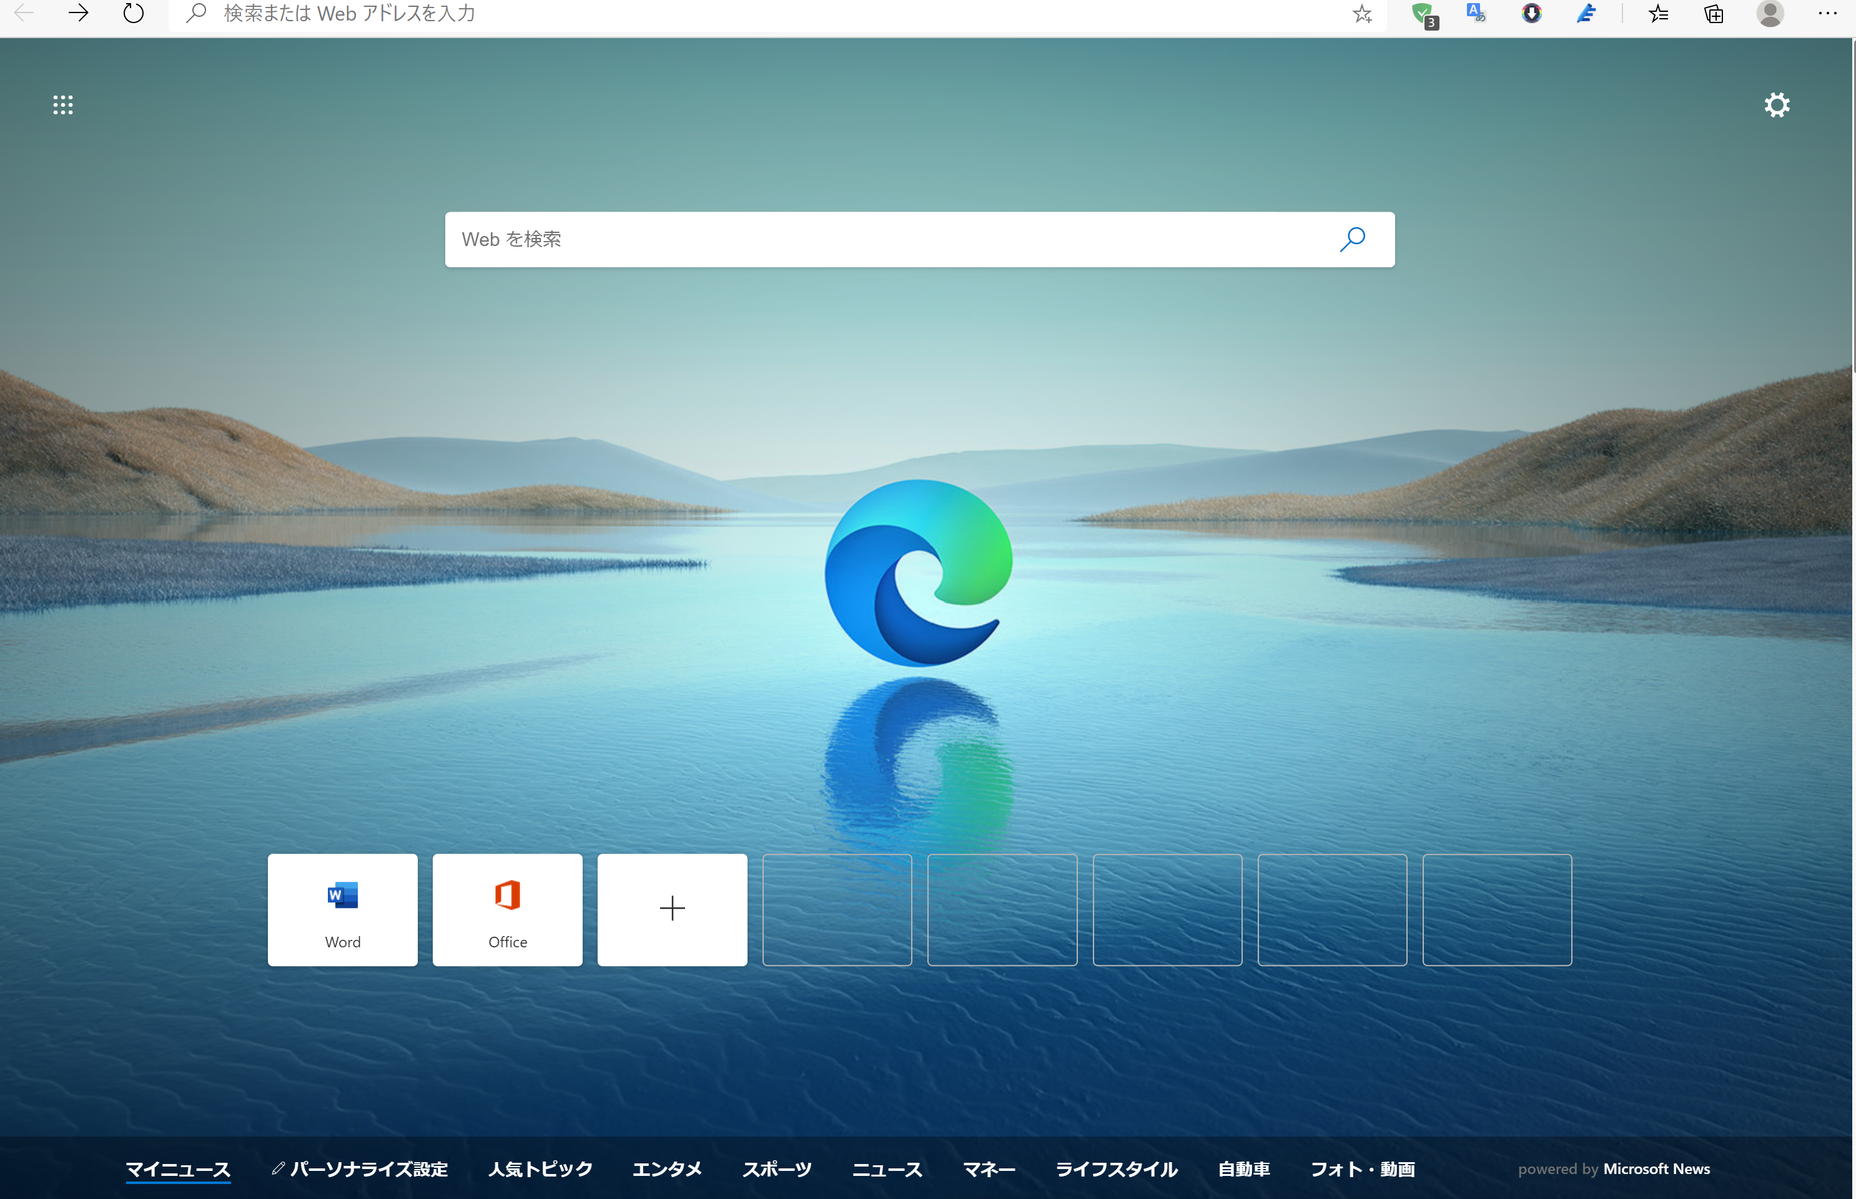Select the ライフスタイル tab
Screen dimensions: 1856x1199
[1117, 1168]
